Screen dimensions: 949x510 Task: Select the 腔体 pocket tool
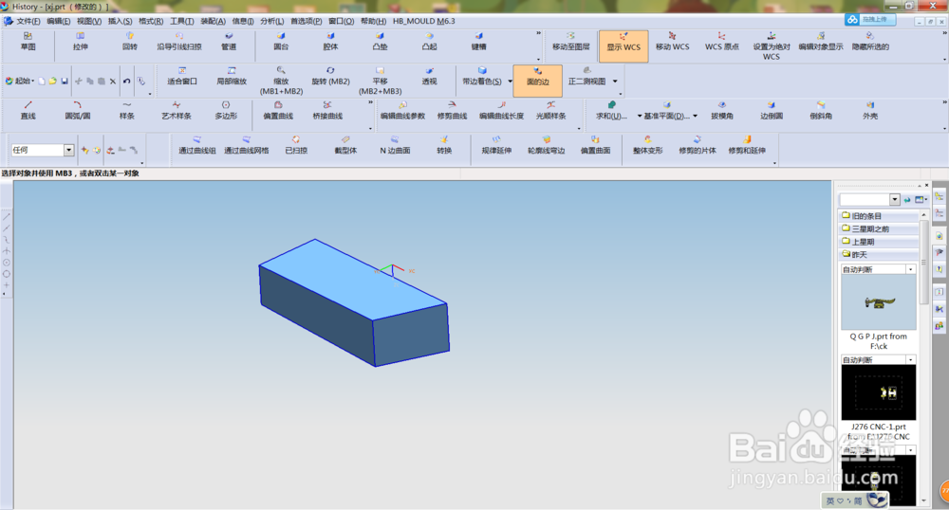click(x=330, y=42)
